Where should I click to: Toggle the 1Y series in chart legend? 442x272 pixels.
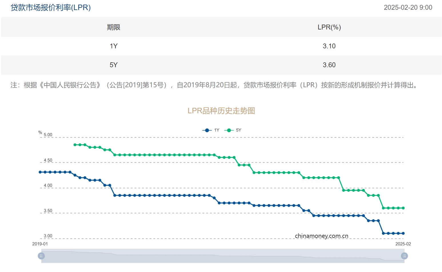tap(211, 130)
